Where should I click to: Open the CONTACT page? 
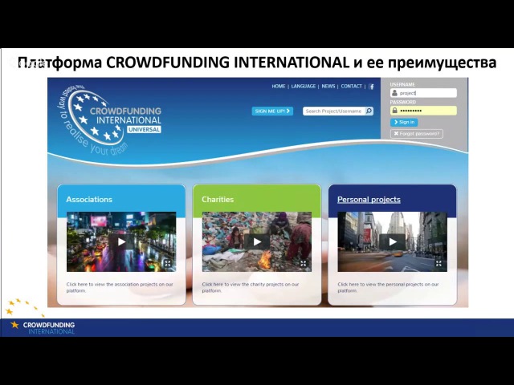[351, 86]
